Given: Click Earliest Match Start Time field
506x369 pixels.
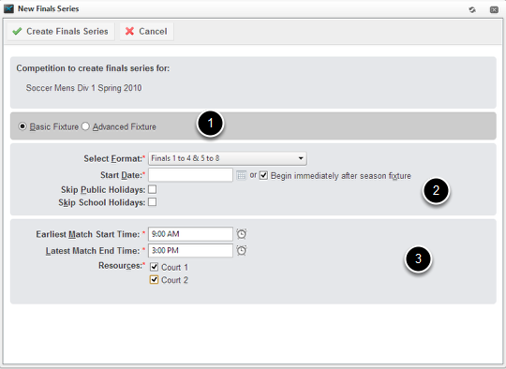Looking at the screenshot, I should [x=190, y=234].
